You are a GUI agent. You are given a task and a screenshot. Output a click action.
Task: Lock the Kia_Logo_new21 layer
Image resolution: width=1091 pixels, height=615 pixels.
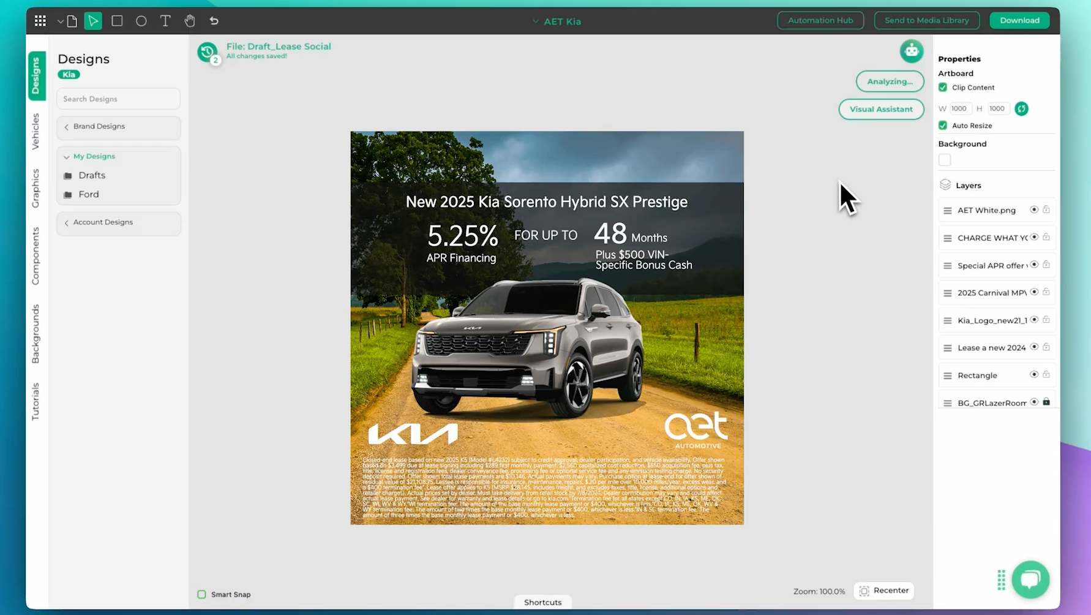pyautogui.click(x=1046, y=320)
